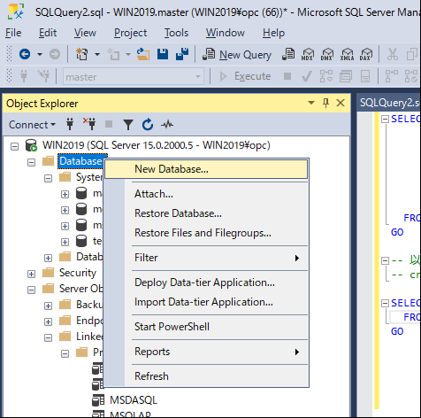Click the DAX query icon

coord(365,54)
